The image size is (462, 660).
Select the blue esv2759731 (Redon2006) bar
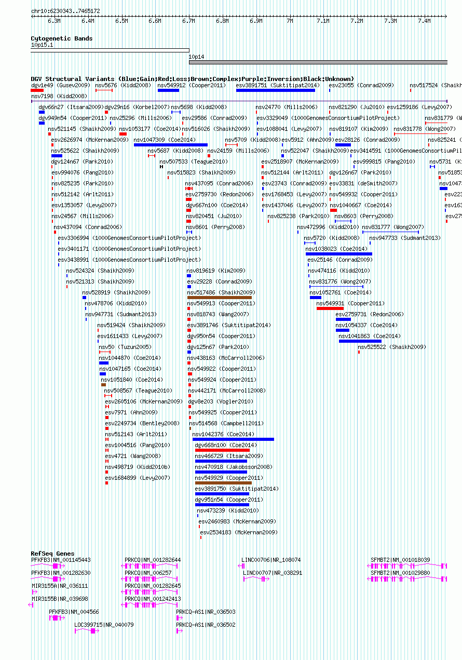point(343,319)
